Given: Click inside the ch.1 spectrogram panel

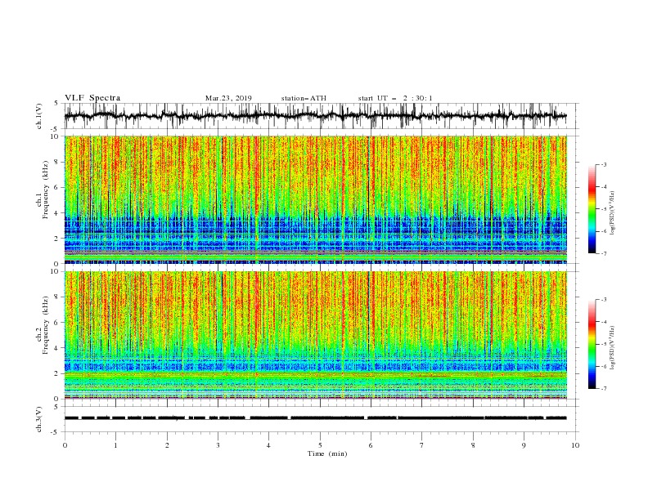Looking at the screenshot, I should pyautogui.click(x=316, y=199).
